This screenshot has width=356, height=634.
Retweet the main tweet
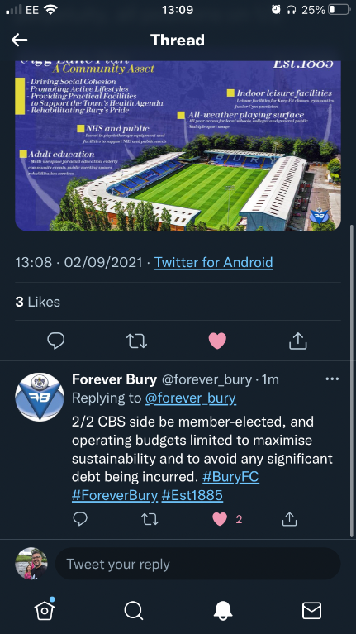[136, 341]
